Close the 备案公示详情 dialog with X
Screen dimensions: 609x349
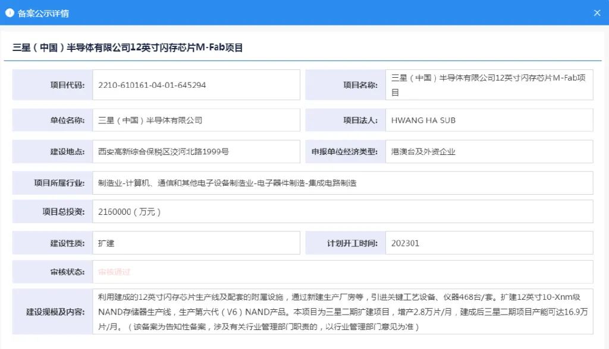[597, 13]
